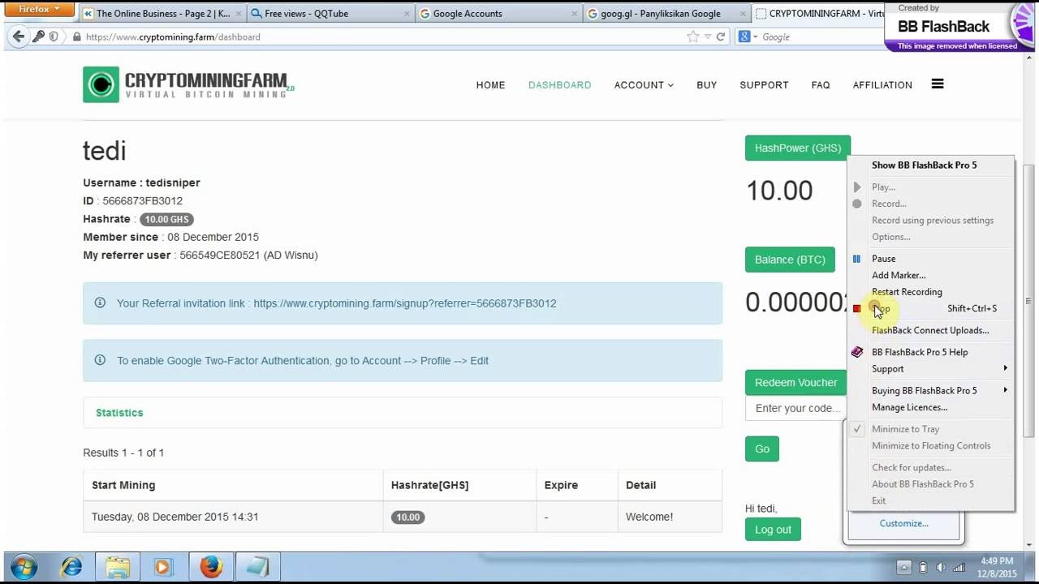Open Windows Explorer folder on taskbar
Viewport: 1039px width, 584px height.
118,566
